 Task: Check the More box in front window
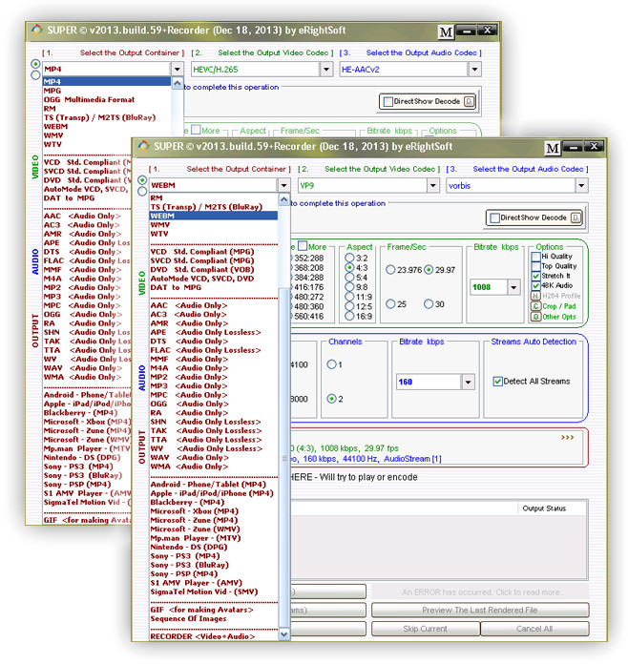[303, 246]
